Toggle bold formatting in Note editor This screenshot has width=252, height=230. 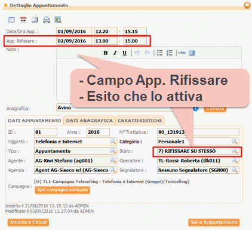[x=106, y=53]
